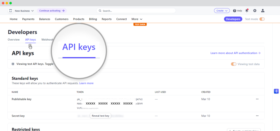Toggle Test mode switch
Screen dimensions: 280x131
click(262, 19)
